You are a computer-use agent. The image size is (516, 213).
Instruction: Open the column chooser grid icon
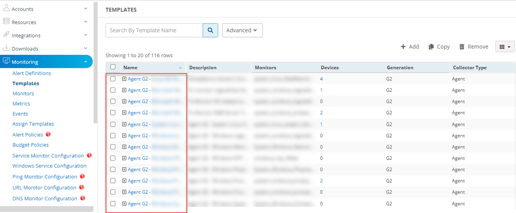coord(505,47)
